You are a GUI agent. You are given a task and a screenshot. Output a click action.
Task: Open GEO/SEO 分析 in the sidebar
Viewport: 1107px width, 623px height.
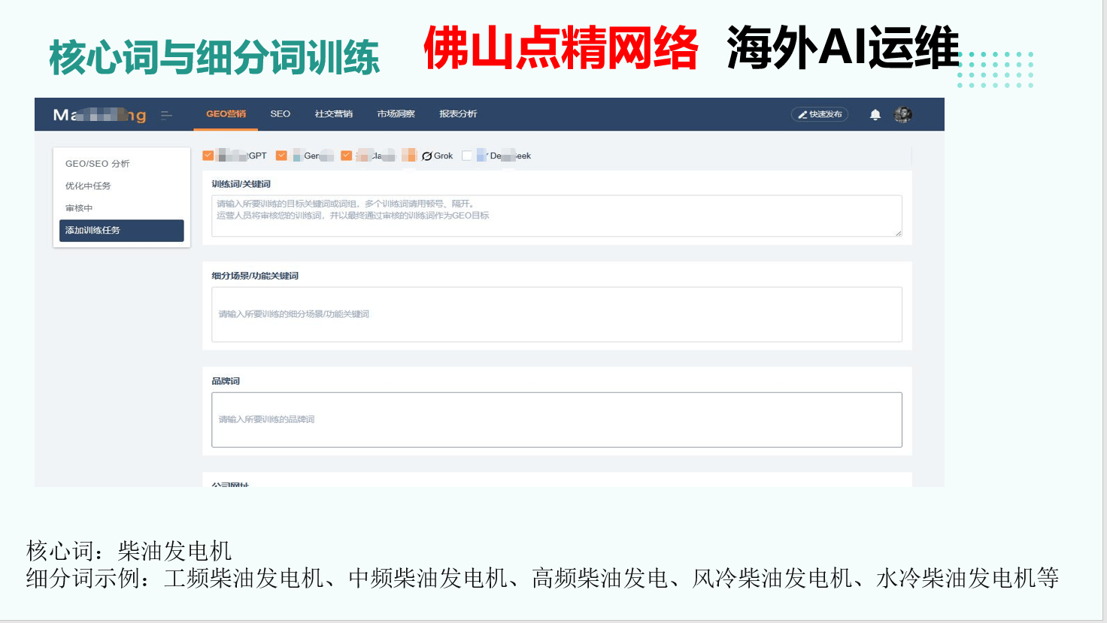tap(98, 164)
